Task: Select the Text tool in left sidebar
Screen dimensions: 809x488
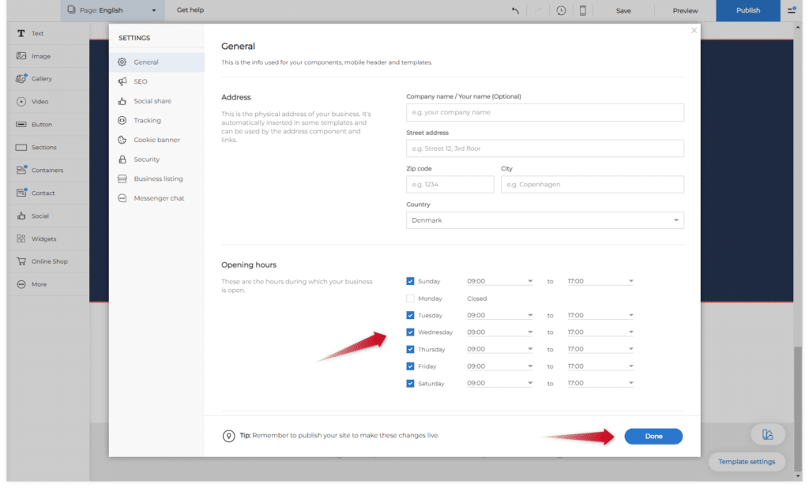Action: click(22, 34)
